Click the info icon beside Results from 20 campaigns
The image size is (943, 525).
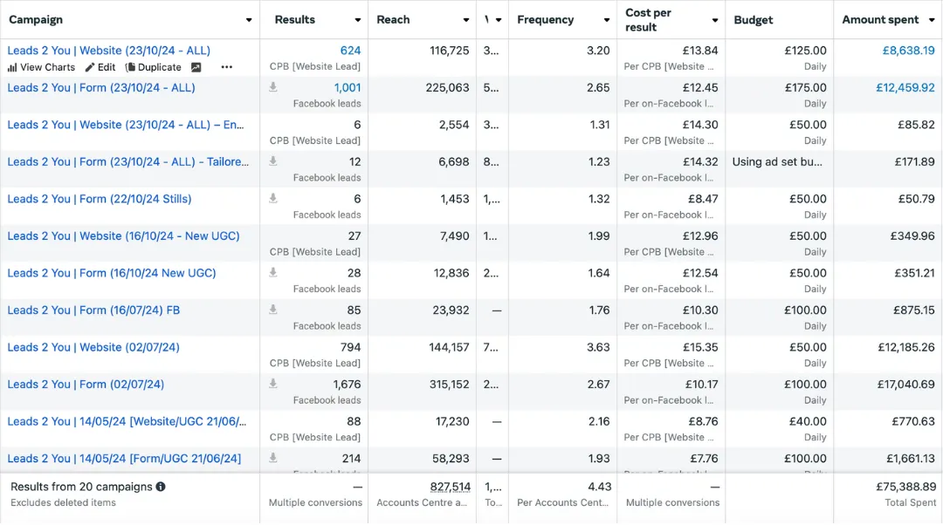pos(161,487)
